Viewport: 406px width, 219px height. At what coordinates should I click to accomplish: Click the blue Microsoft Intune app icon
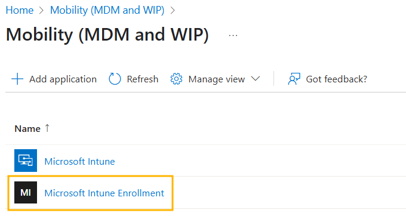[26, 161]
